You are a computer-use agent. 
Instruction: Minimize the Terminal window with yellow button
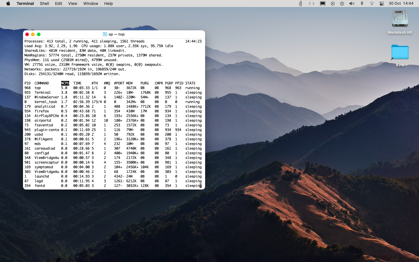(x=33, y=34)
